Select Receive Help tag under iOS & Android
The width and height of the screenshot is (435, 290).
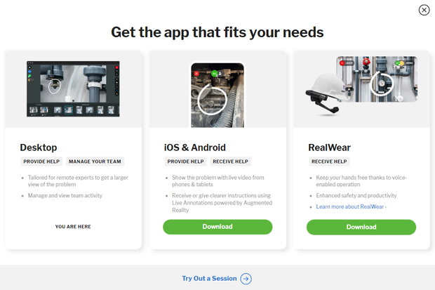point(230,162)
